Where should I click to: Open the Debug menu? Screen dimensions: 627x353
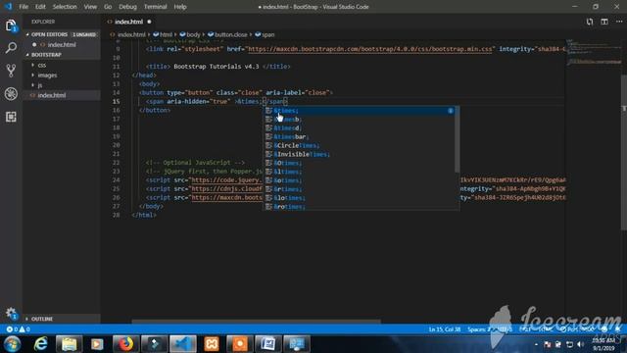127,7
